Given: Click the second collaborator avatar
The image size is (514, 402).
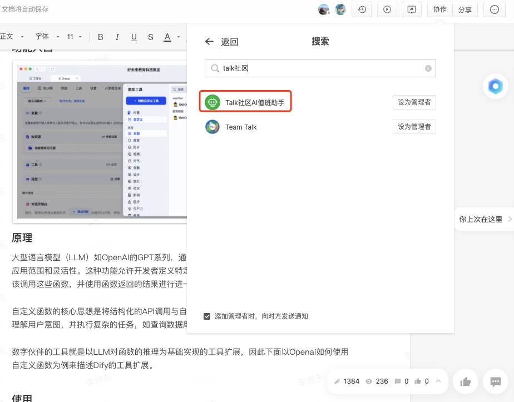Looking at the screenshot, I should 340,9.
